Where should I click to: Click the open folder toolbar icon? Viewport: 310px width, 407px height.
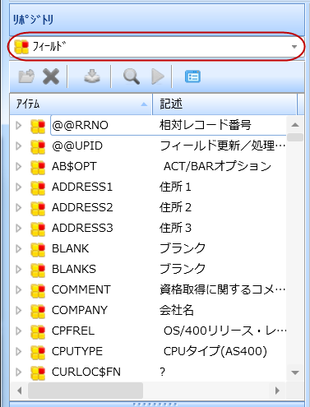pyautogui.click(x=26, y=76)
